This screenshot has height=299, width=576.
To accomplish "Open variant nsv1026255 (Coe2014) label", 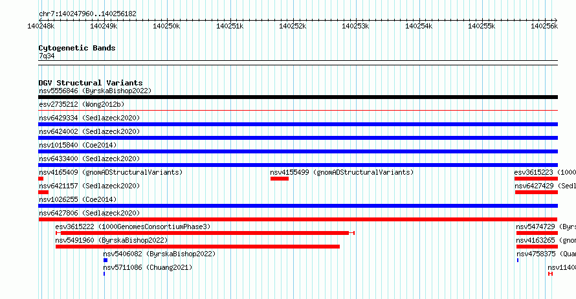I will pos(78,199).
